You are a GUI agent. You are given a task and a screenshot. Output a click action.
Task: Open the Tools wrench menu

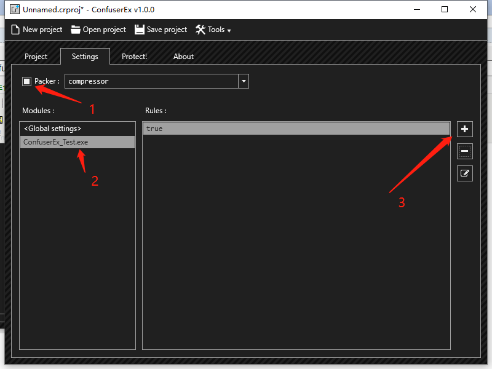coord(213,30)
